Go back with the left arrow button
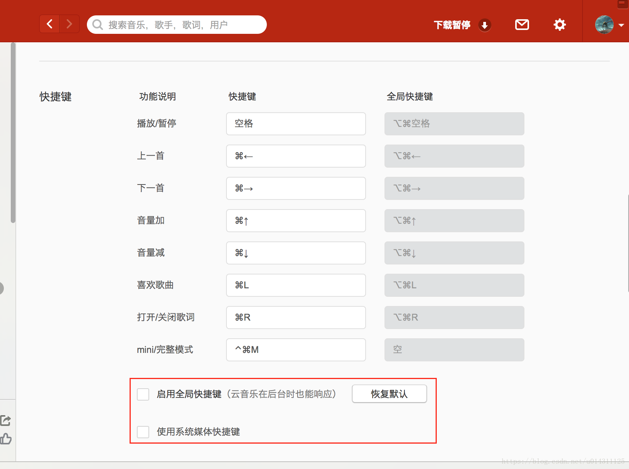629x469 pixels. coord(50,24)
